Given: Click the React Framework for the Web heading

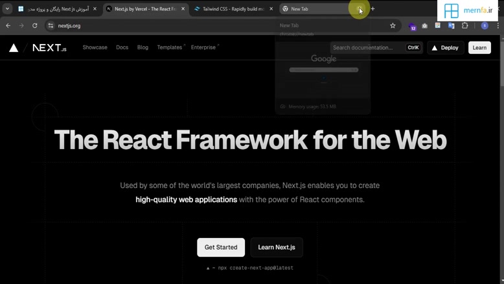Looking at the screenshot, I should pyautogui.click(x=251, y=140).
